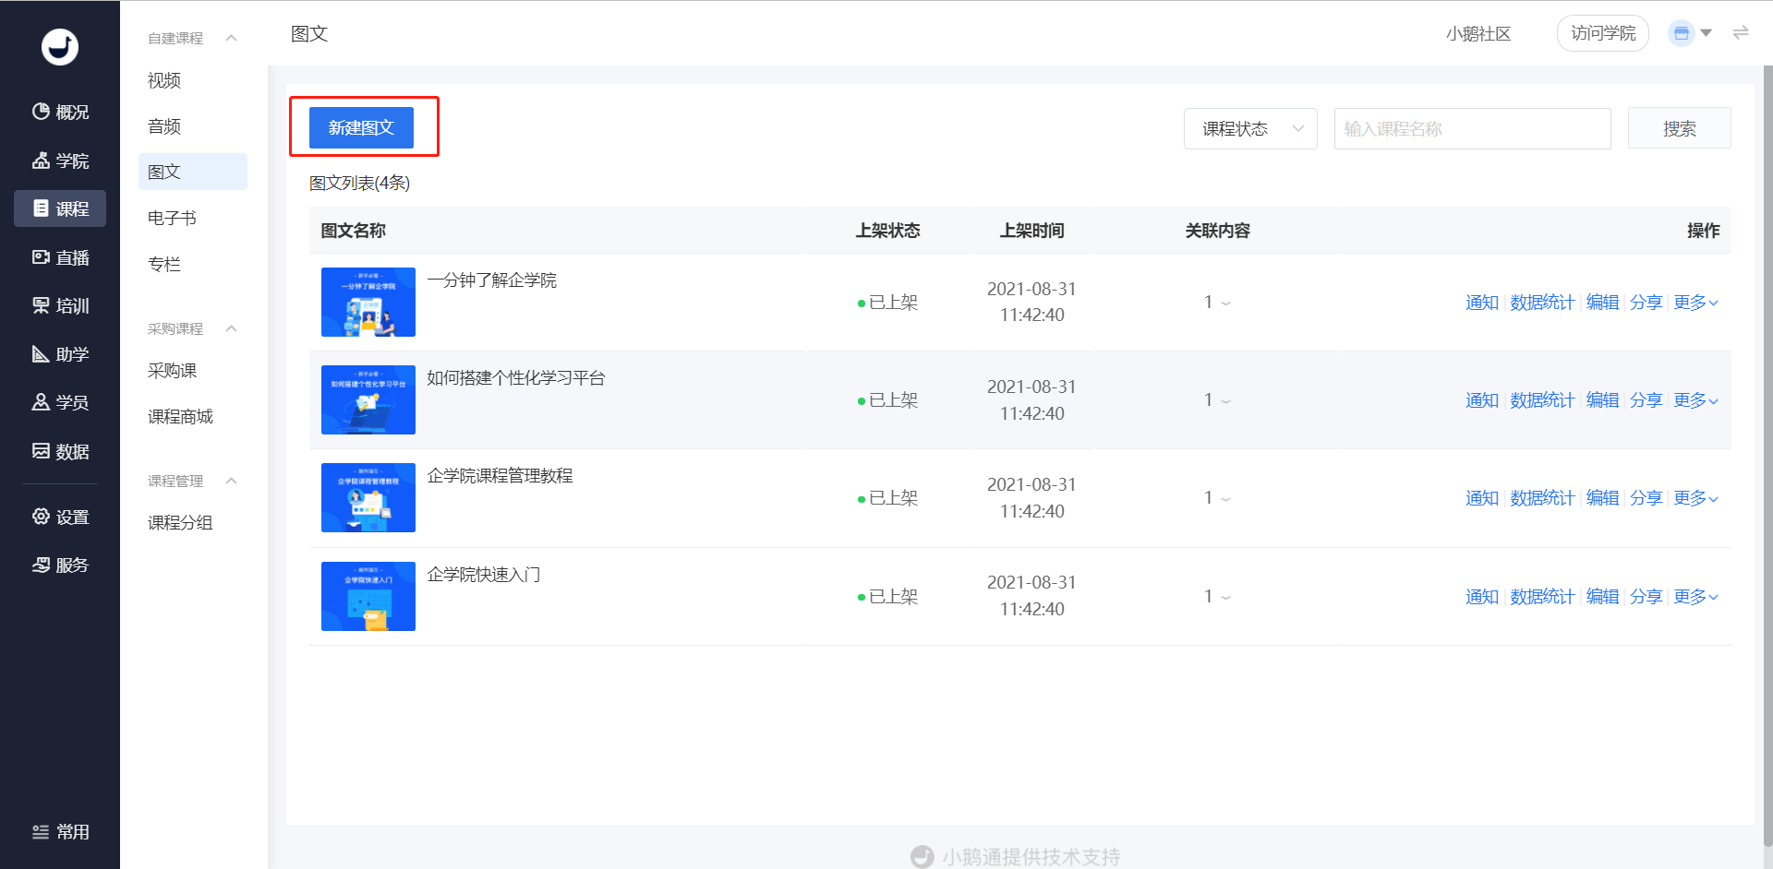Collapse the 采购课程 menu group

pyautogui.click(x=232, y=328)
